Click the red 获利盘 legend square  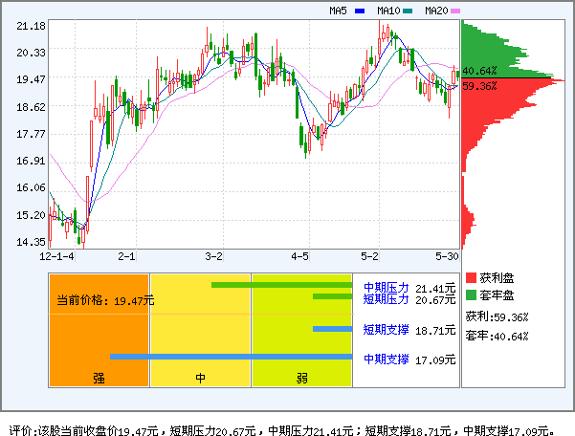click(x=471, y=277)
